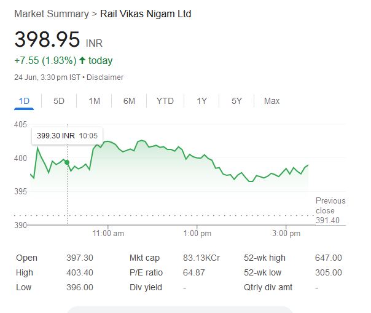Switch to the 5D chart tab
Screen dimensions: 371x313
point(59,101)
